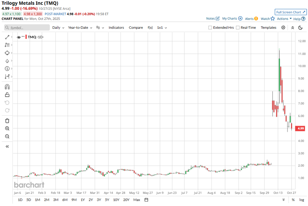Screen dimensions: 308x206
Task: Click the TMQ ·1D· series label
Action: coord(36,37)
